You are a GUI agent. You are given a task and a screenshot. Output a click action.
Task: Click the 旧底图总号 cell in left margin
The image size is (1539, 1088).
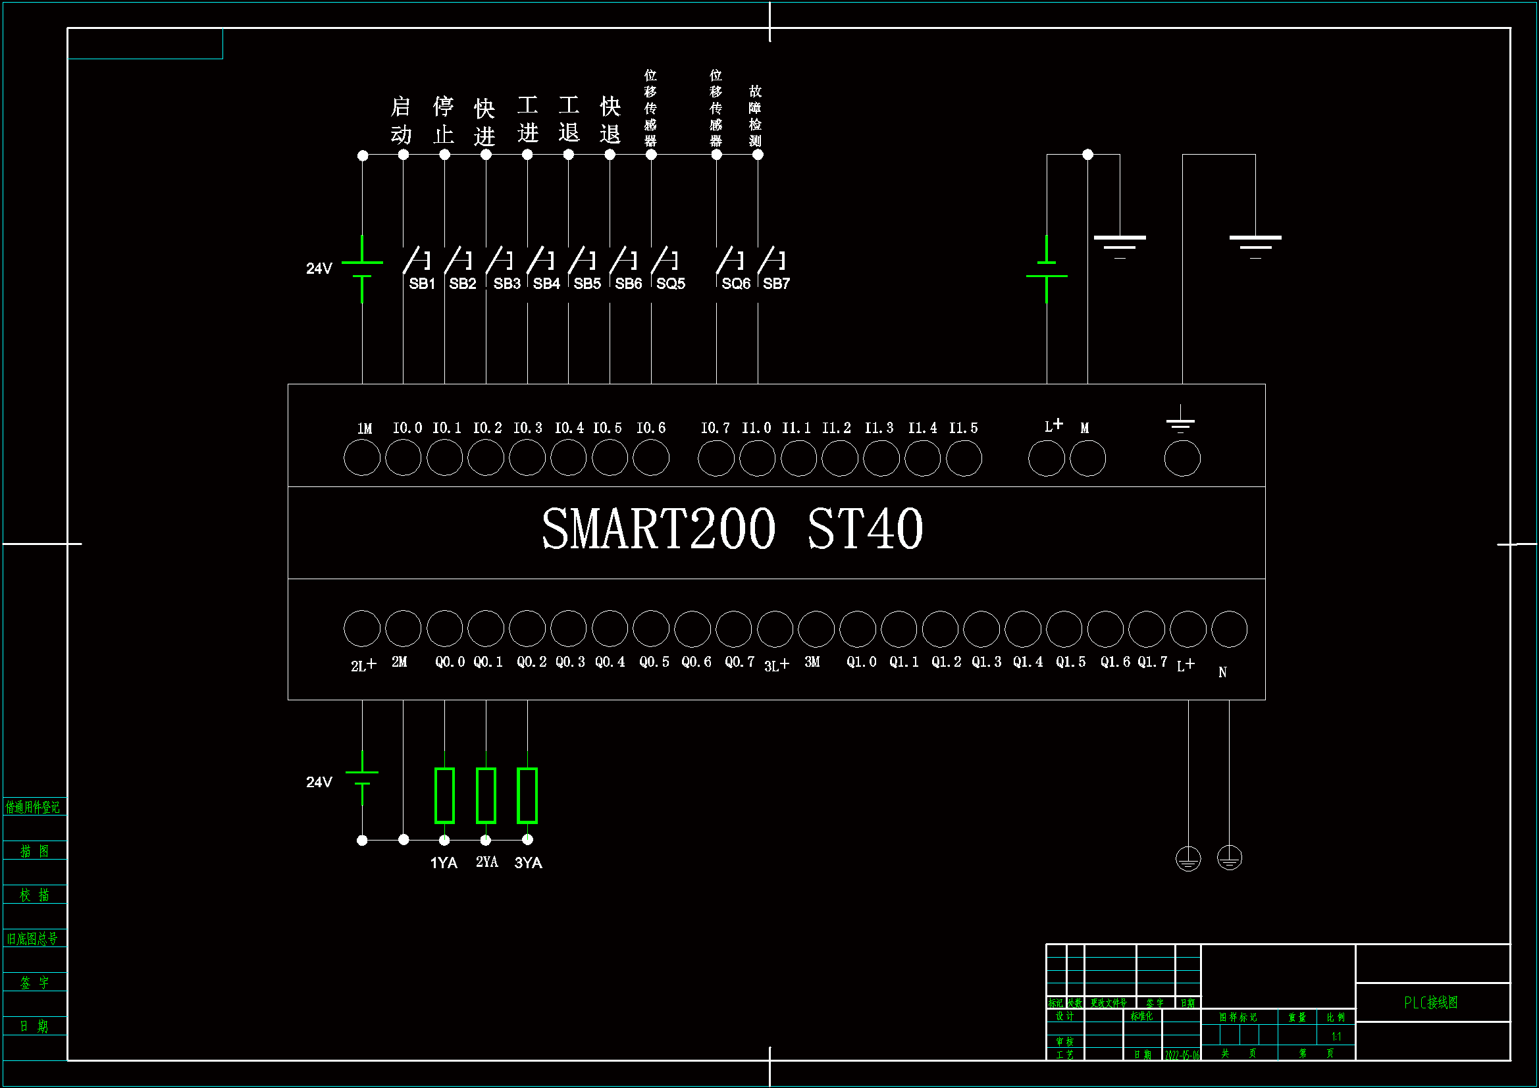coord(33,939)
